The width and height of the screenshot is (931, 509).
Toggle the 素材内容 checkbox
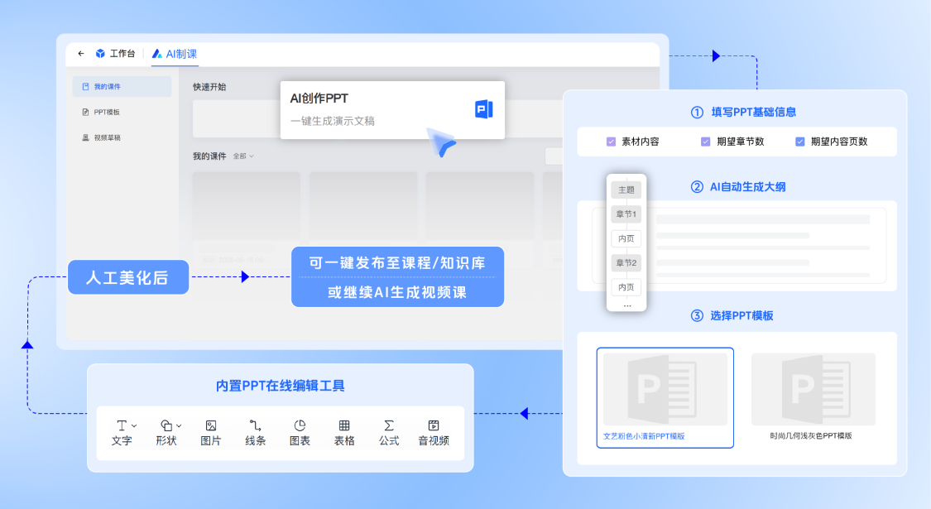pyautogui.click(x=611, y=142)
